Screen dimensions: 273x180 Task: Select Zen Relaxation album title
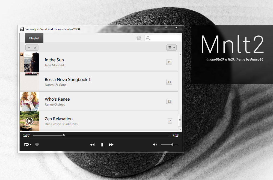58,119
